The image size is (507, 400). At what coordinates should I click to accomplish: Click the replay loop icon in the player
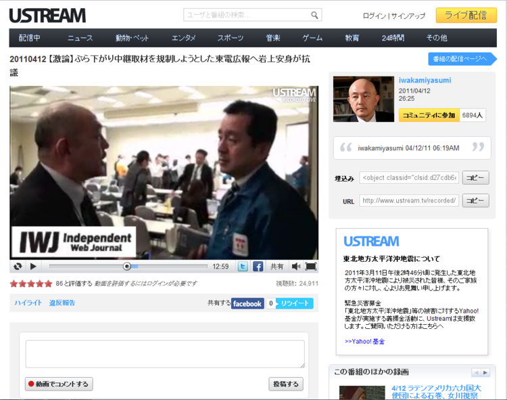pos(18,267)
